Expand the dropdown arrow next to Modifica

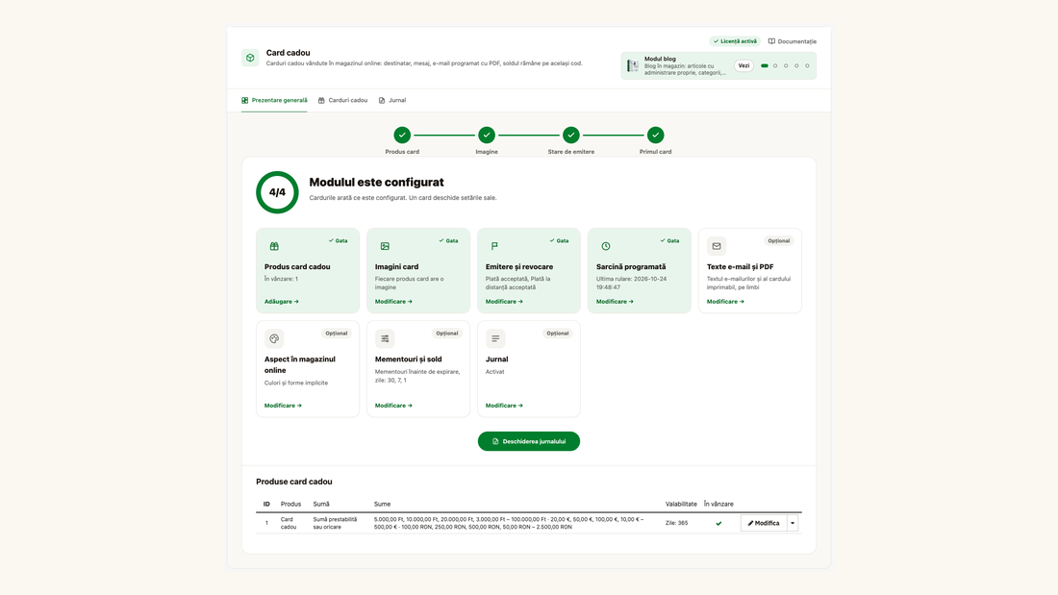click(793, 523)
